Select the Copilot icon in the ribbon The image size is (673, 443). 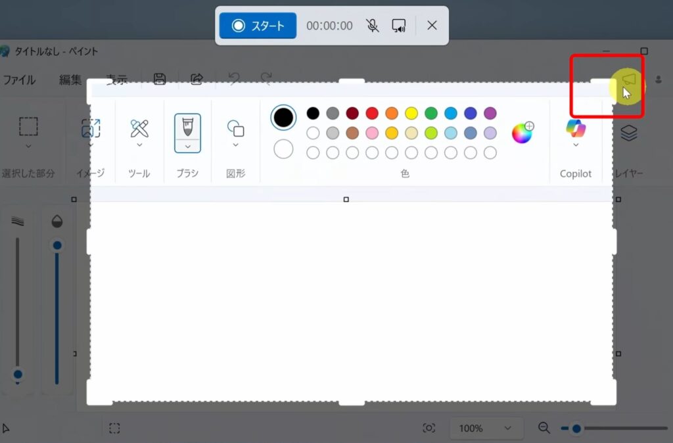pyautogui.click(x=575, y=129)
